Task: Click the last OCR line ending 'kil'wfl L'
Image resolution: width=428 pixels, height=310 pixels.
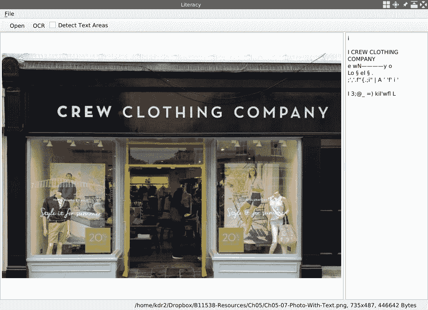Action: click(x=372, y=94)
